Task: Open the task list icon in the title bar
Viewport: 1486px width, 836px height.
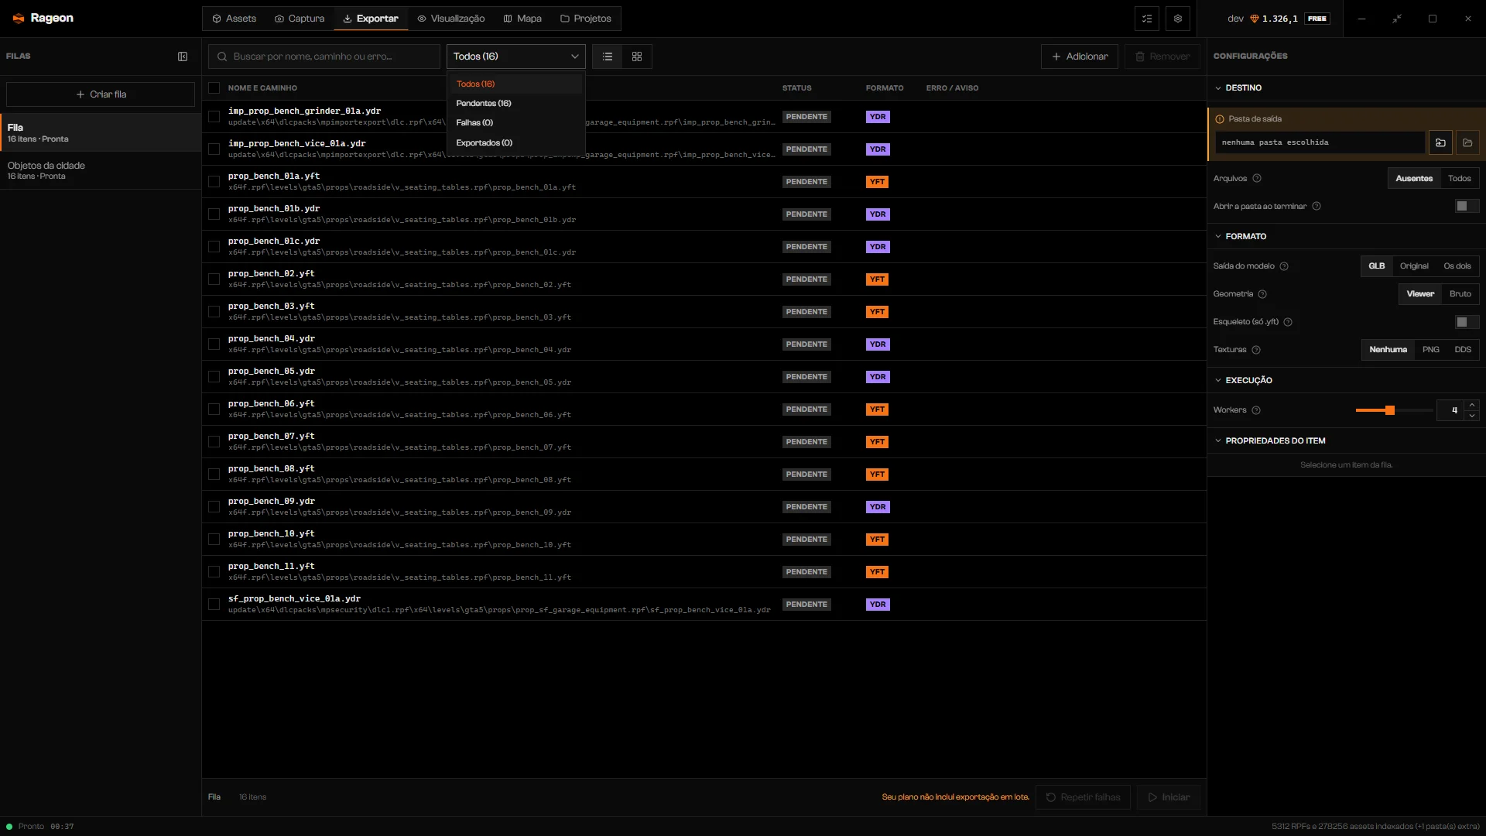Action: (1147, 19)
